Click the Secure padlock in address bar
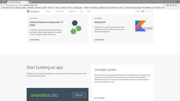Viewport: 180px width, 101px height. [x=13, y=5]
